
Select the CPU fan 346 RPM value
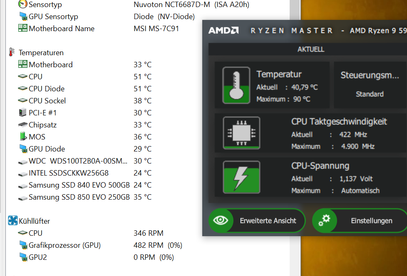point(149,233)
